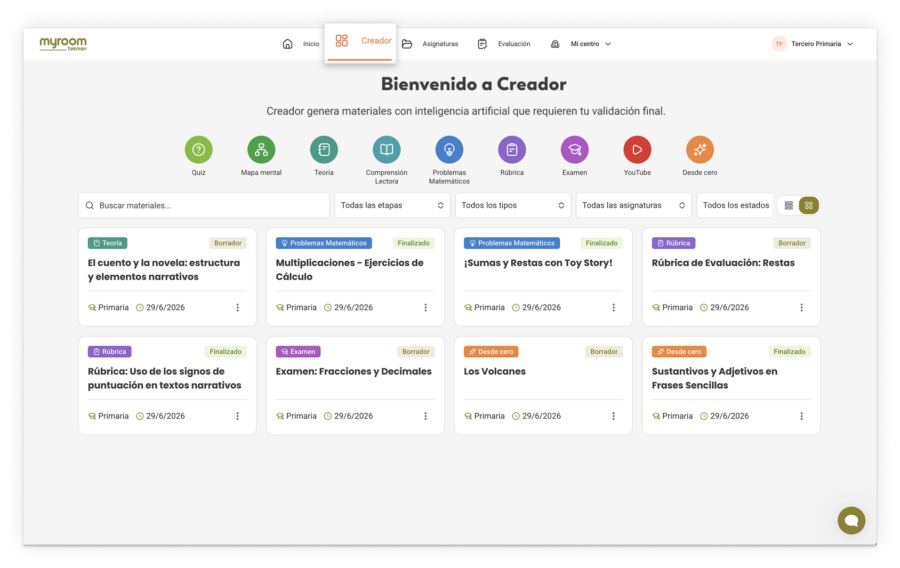Click the Evaluación clipboard icon
900x568 pixels.
point(483,44)
